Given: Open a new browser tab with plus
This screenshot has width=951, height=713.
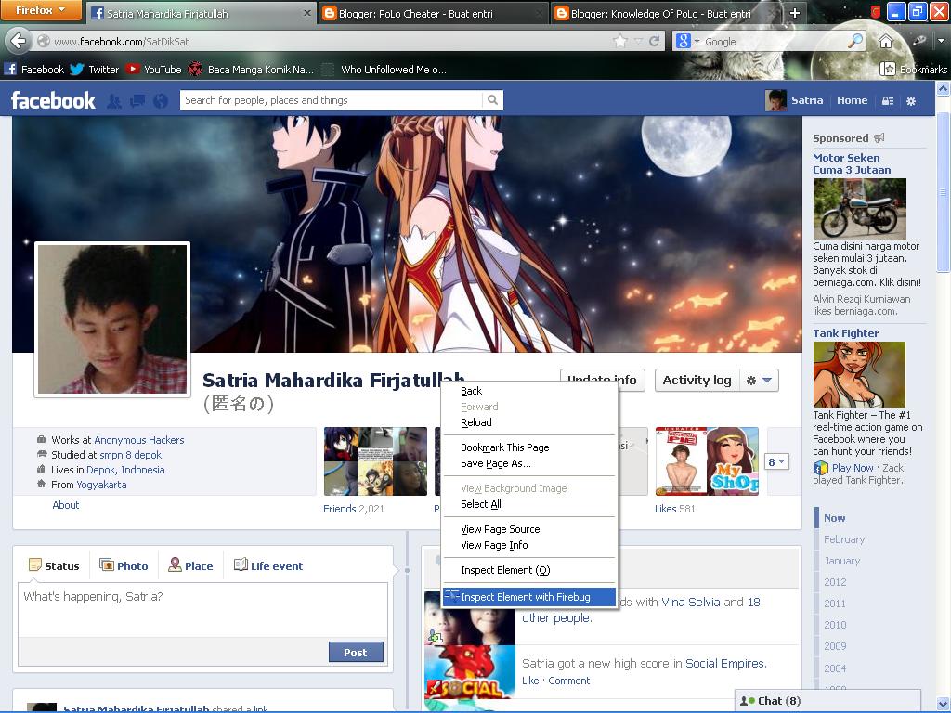Looking at the screenshot, I should click(795, 13).
